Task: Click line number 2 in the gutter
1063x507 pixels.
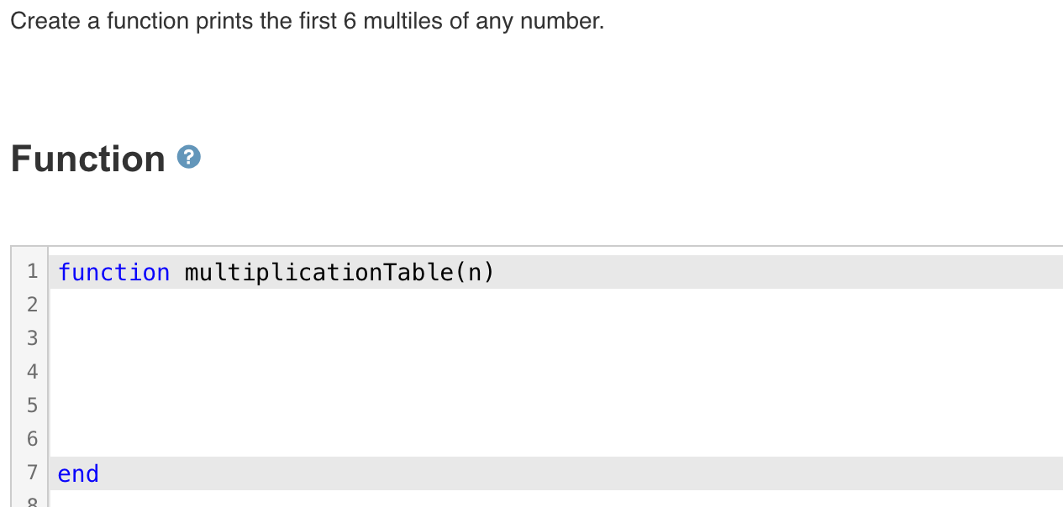Action: coord(32,304)
